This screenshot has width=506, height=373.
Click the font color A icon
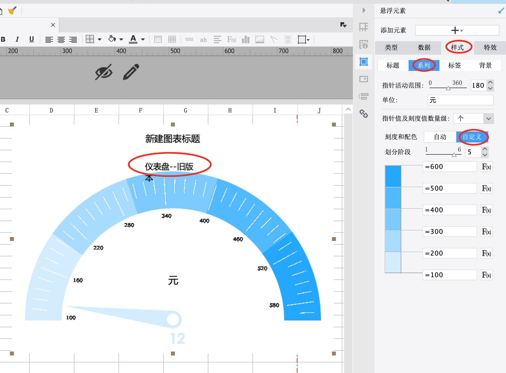tap(133, 39)
